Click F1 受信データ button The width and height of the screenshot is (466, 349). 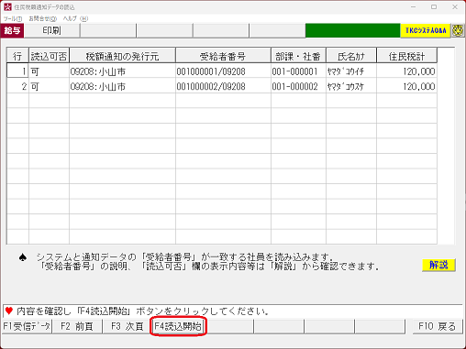27,326
